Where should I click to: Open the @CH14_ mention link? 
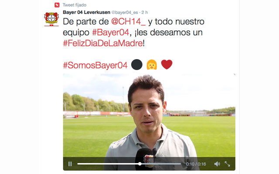tap(128, 22)
